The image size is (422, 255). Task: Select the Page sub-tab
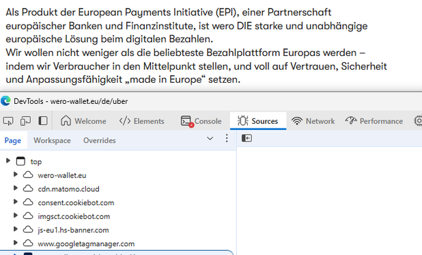pyautogui.click(x=13, y=140)
